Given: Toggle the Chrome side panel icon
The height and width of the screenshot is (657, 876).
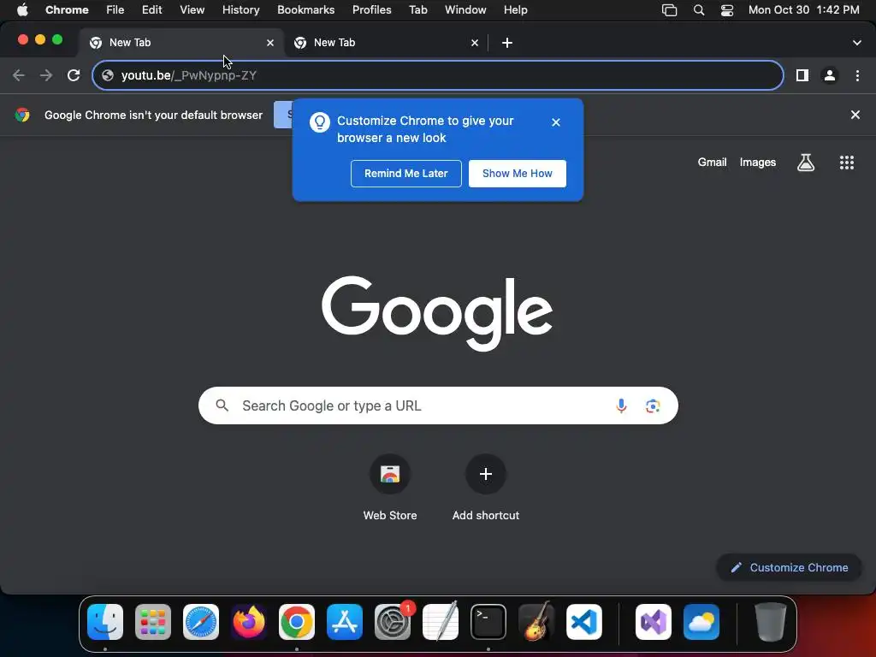Looking at the screenshot, I should 802,75.
